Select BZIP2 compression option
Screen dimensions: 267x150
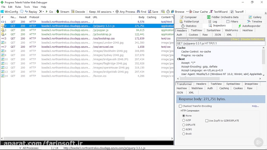[184, 130]
